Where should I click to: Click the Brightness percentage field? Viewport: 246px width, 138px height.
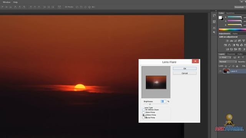tap(163, 101)
